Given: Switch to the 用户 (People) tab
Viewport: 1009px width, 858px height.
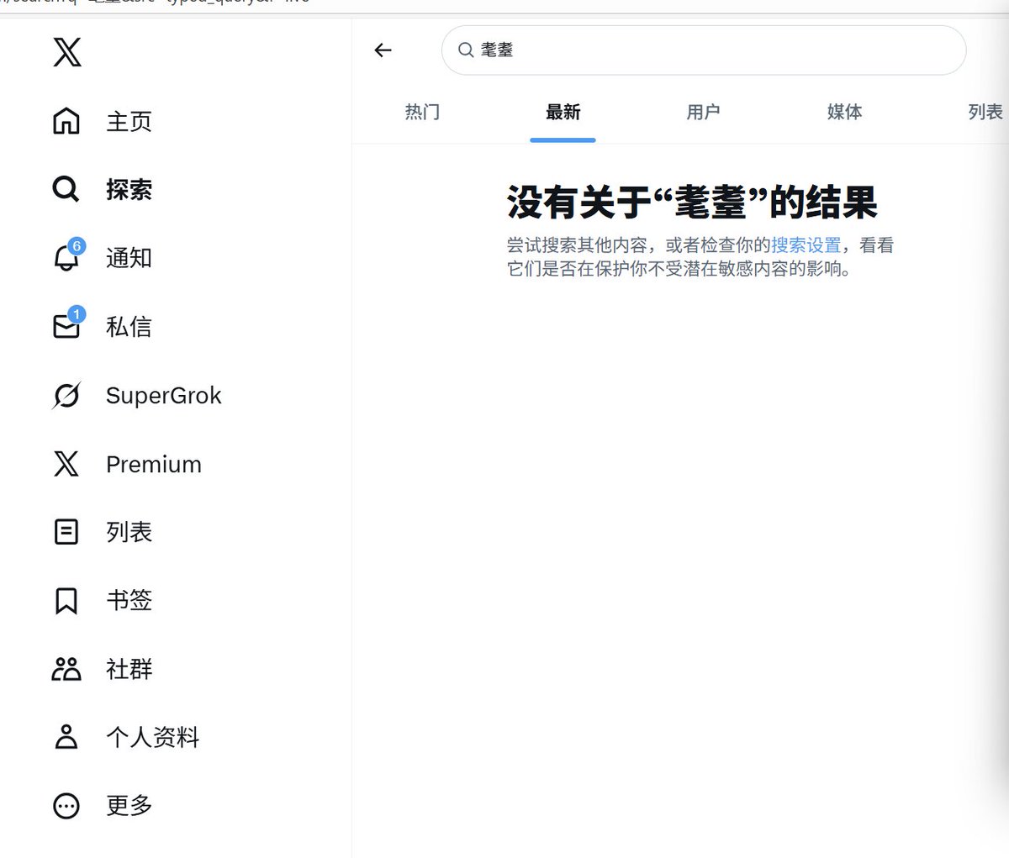Looking at the screenshot, I should pos(703,112).
